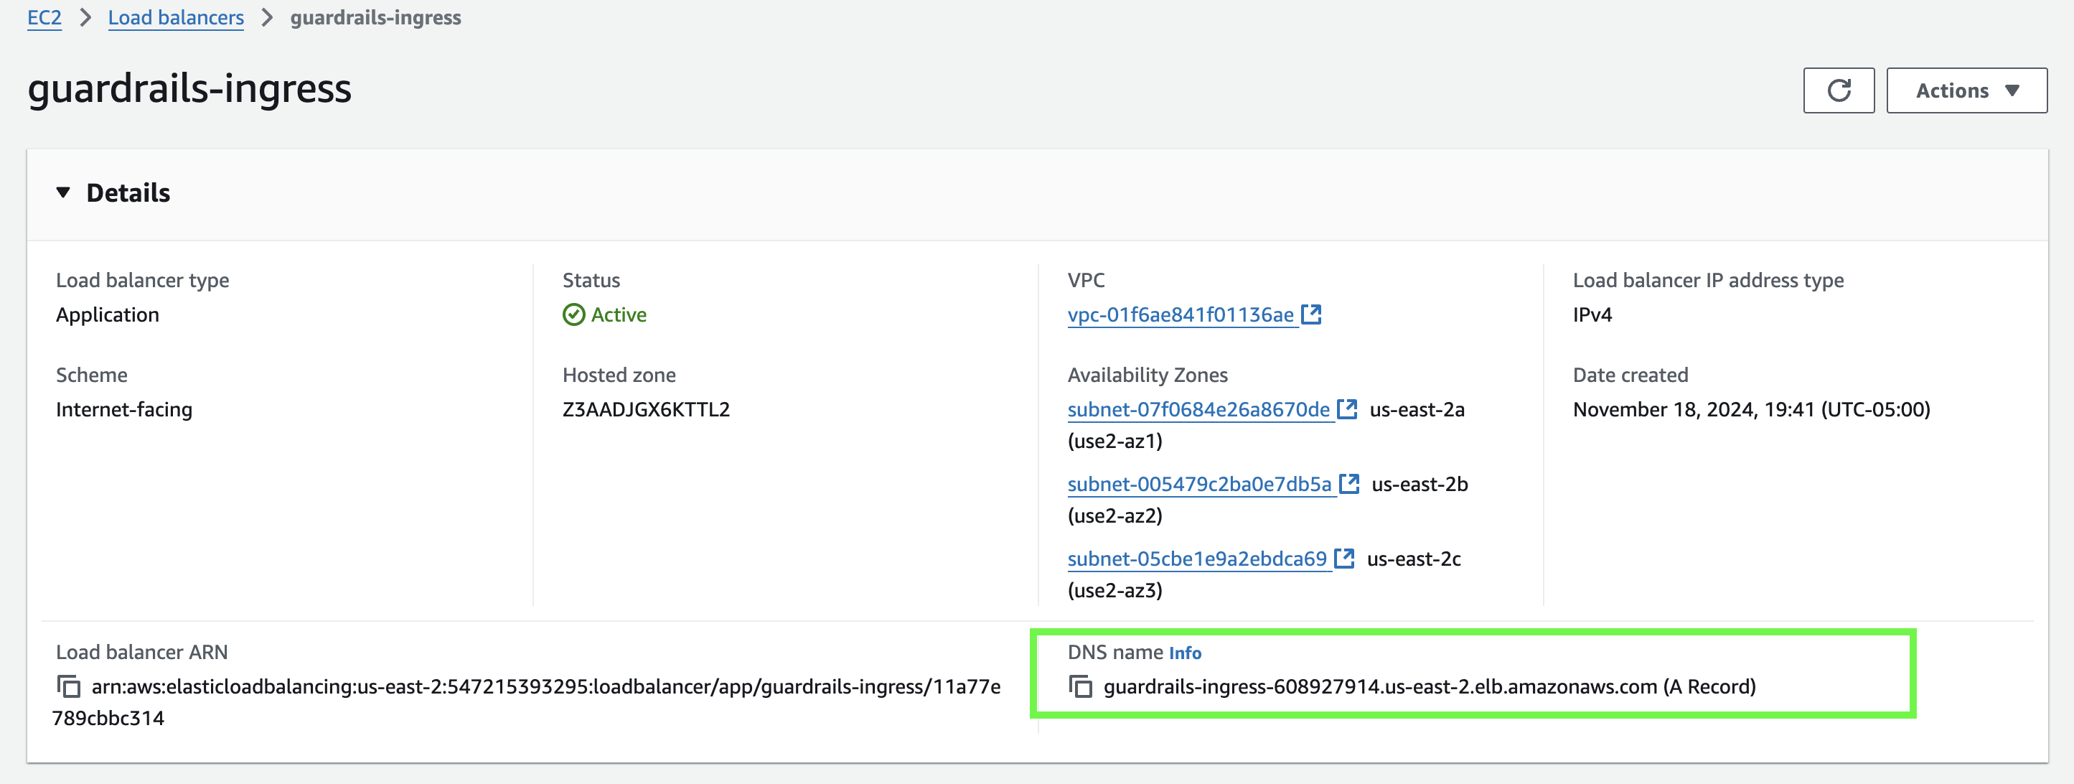Open subnet-07f0684e26a8670de link
Image resolution: width=2074 pixels, height=784 pixels.
tap(1198, 409)
